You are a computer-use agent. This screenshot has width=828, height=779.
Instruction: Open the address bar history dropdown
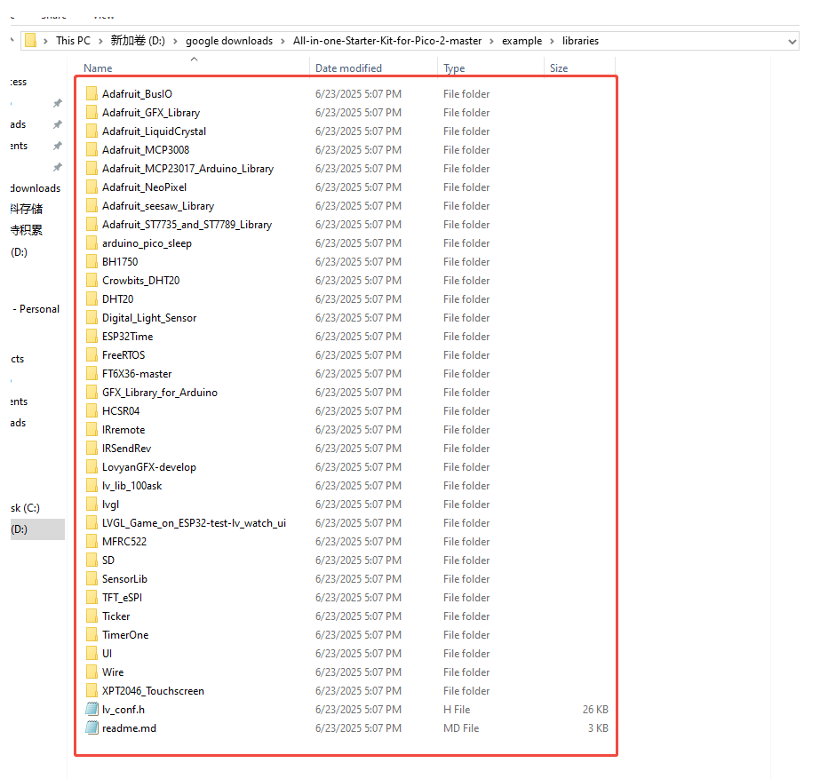tap(792, 41)
